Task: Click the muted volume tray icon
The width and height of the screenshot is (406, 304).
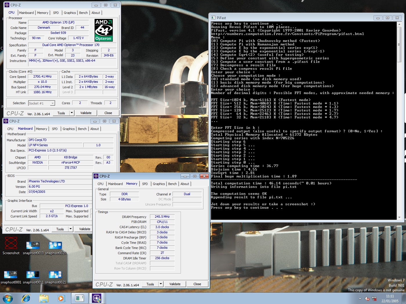Action: [367, 298]
